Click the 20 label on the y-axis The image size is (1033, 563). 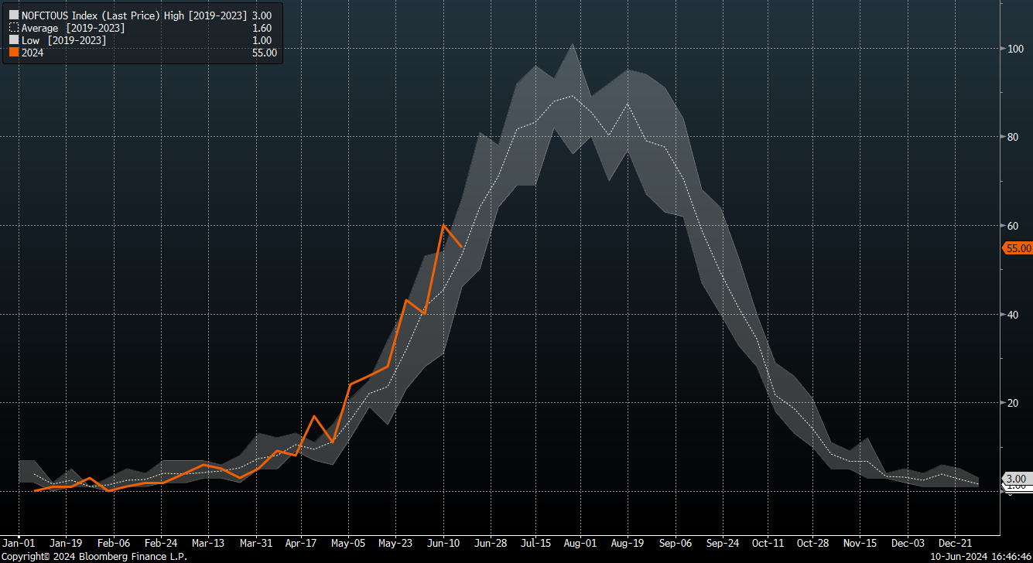click(1011, 403)
